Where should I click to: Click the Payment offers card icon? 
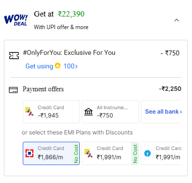point(13,90)
